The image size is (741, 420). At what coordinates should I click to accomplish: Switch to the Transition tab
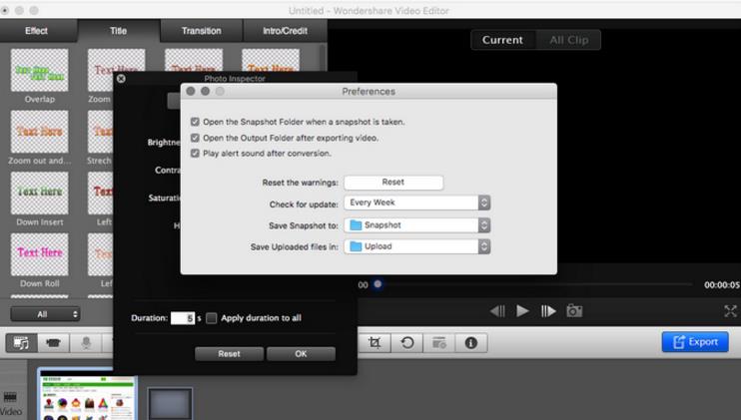point(202,31)
